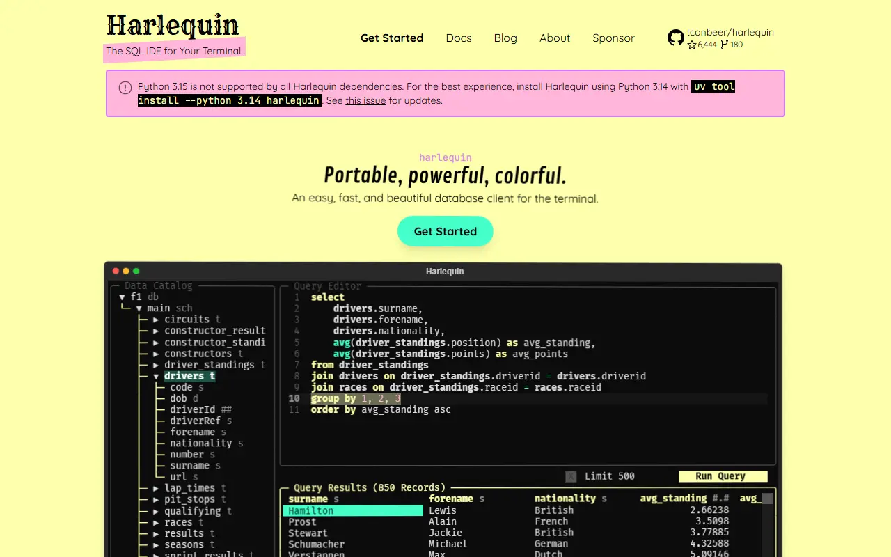The height and width of the screenshot is (557, 891).
Task: Collapse the drivers table in Data Catalog
Action: pyautogui.click(x=156, y=376)
